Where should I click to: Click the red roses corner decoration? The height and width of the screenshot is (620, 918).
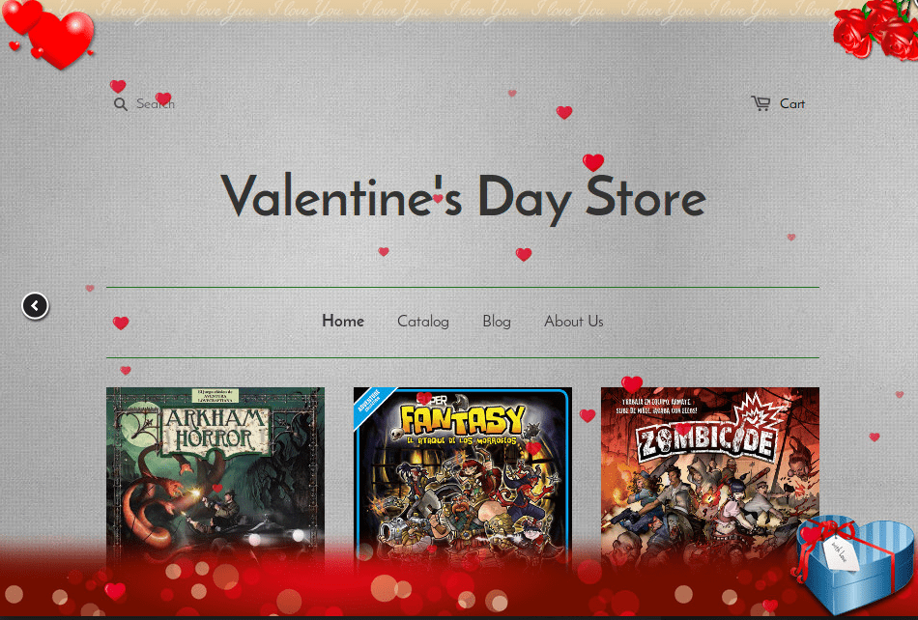click(875, 28)
